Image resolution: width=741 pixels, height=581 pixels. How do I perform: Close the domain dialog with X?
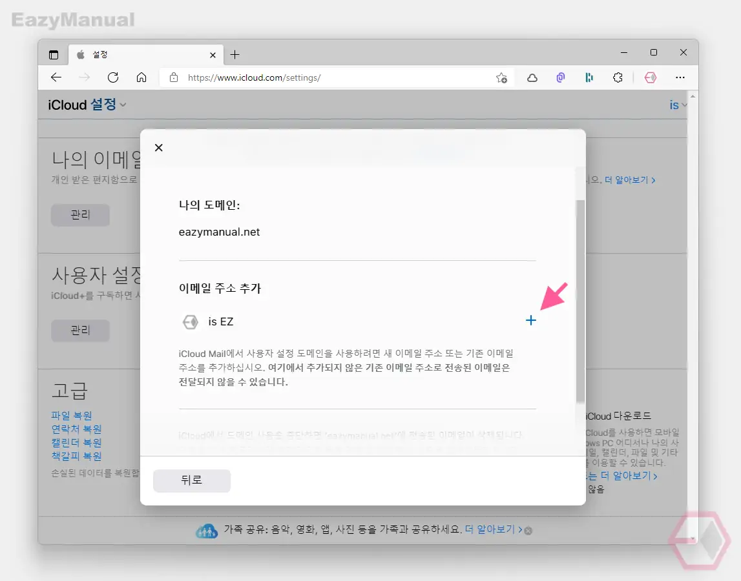(x=159, y=148)
